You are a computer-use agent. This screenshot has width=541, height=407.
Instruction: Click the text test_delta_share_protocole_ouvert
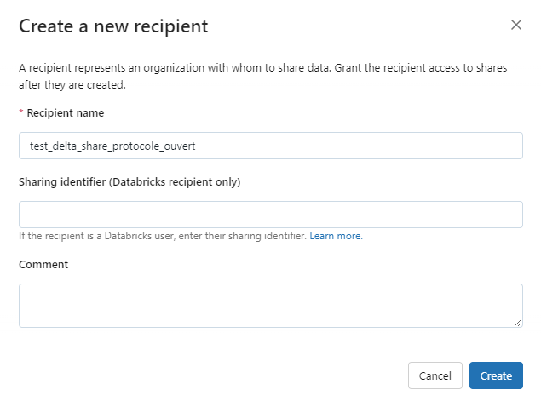(112, 146)
